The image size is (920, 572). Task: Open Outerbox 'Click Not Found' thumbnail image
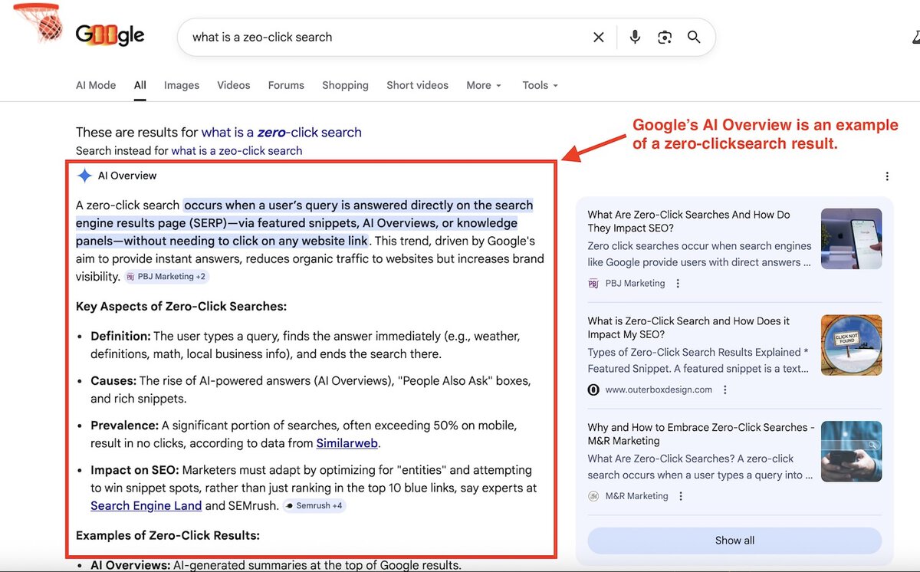(x=851, y=345)
